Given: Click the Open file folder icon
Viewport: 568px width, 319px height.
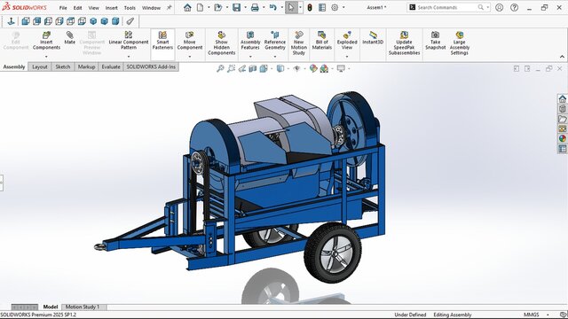Looking at the screenshot, I should point(217,8).
